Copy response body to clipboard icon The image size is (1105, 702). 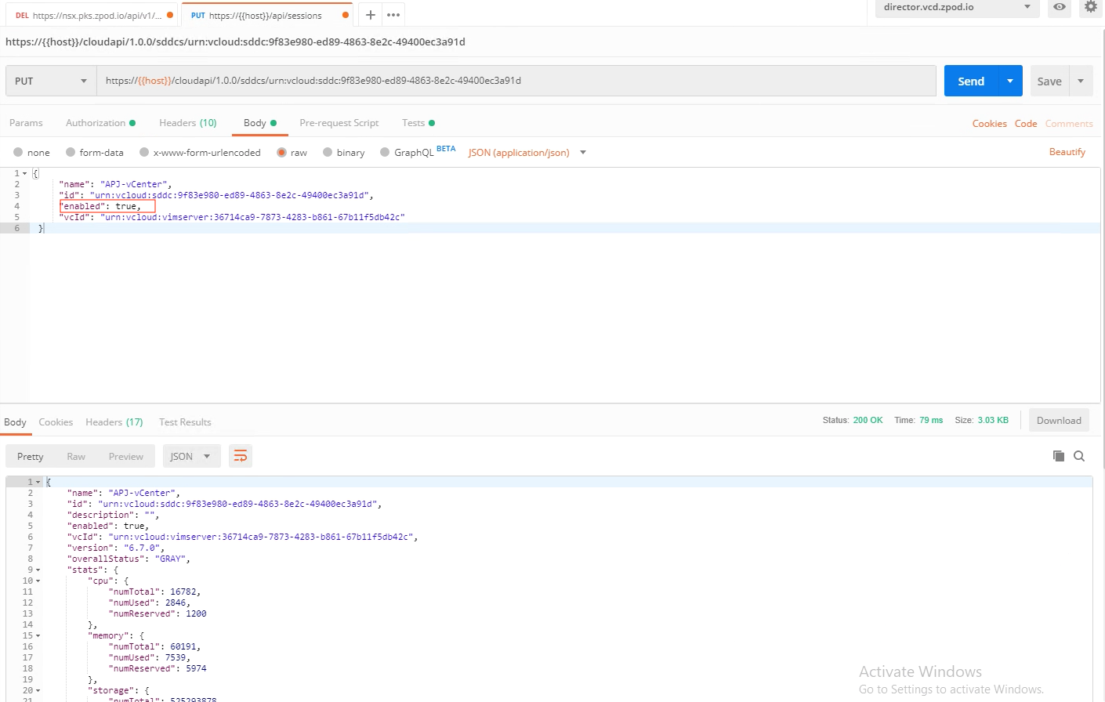click(1058, 456)
